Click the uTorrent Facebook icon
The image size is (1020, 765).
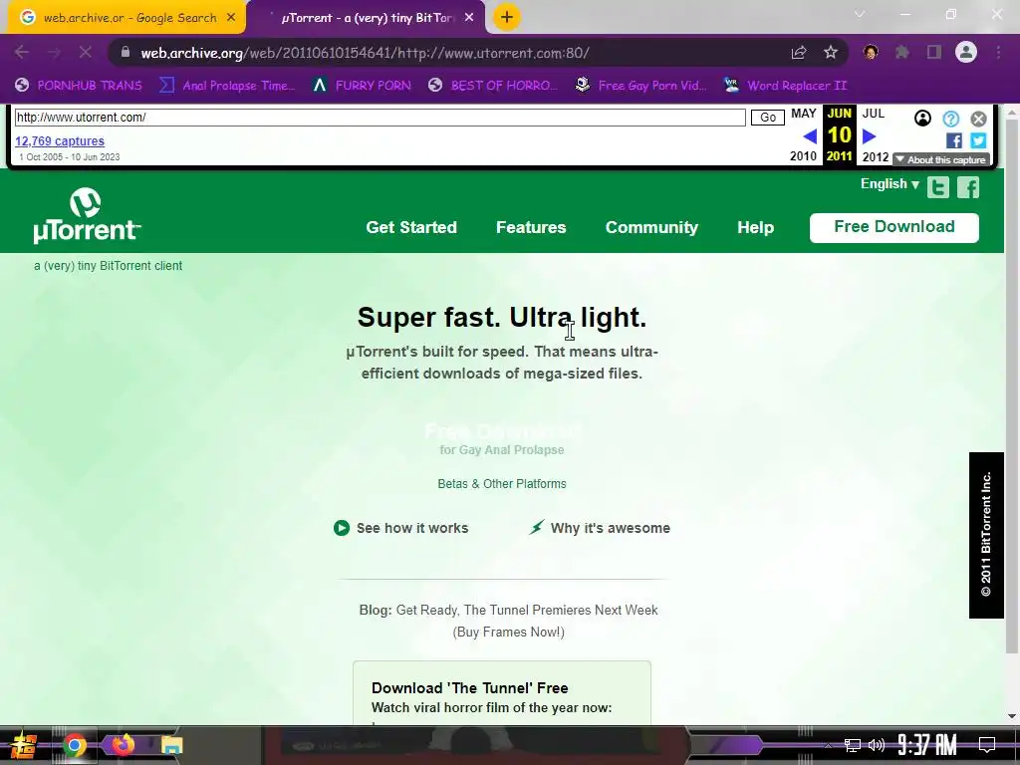(968, 187)
